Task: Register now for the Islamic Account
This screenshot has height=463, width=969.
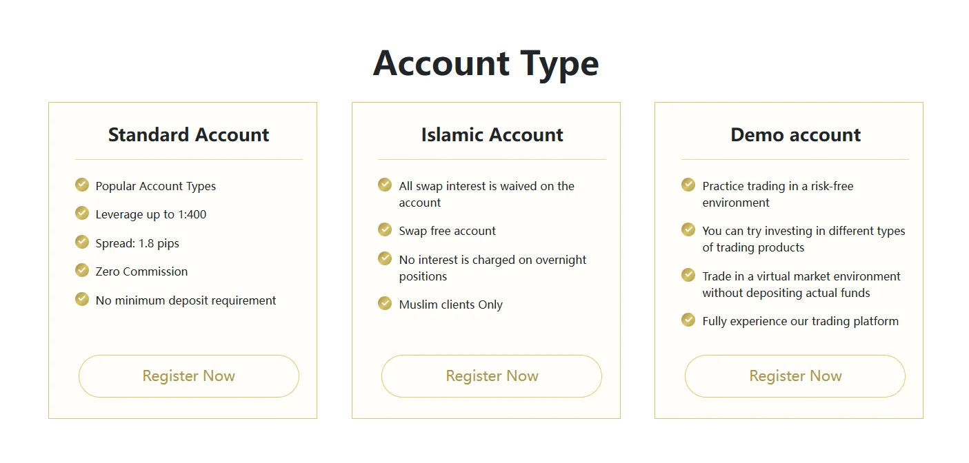Action: tap(492, 376)
